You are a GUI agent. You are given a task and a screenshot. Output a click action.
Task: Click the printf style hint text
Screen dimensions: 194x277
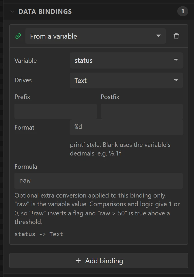click(x=120, y=149)
